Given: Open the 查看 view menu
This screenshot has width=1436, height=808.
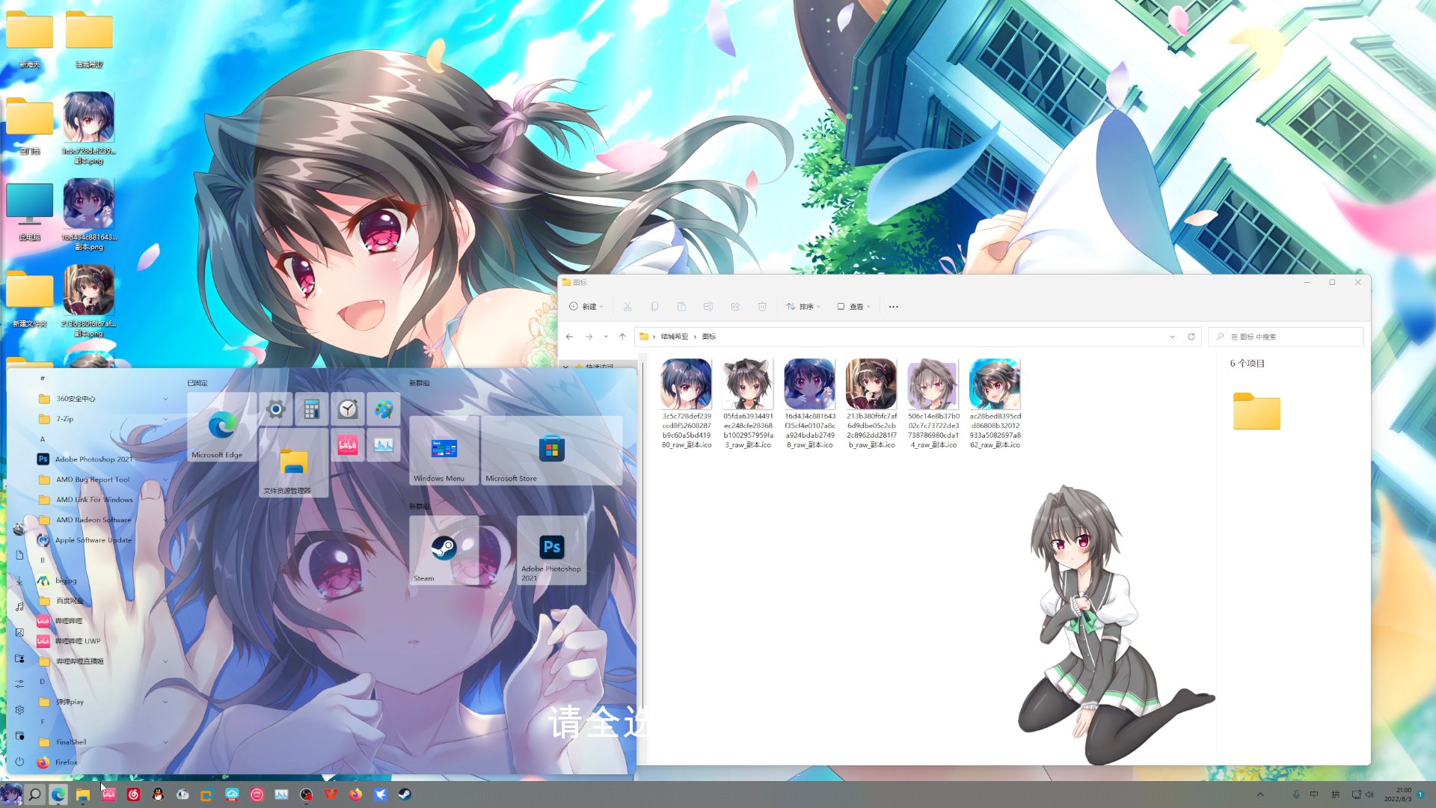Looking at the screenshot, I should click(853, 307).
